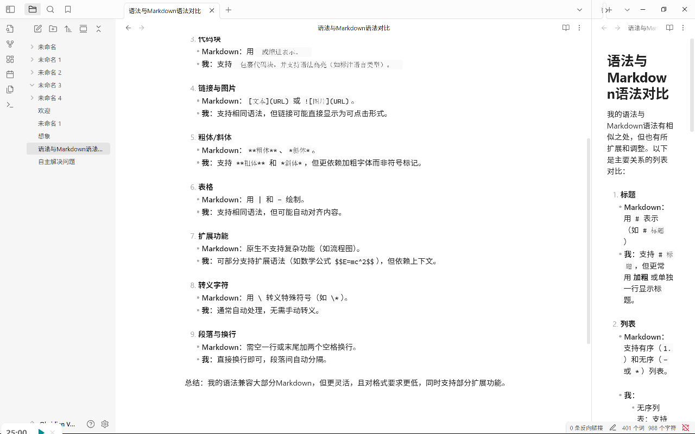695x434 pixels.
Task: Click 988 个字符 character count
Action: click(x=662, y=428)
